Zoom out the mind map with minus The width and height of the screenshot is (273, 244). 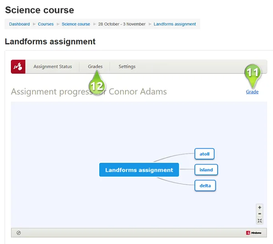tap(260, 214)
